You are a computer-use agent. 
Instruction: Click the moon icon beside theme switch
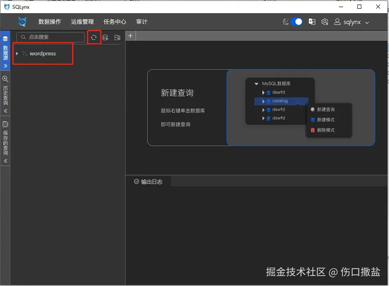286,22
